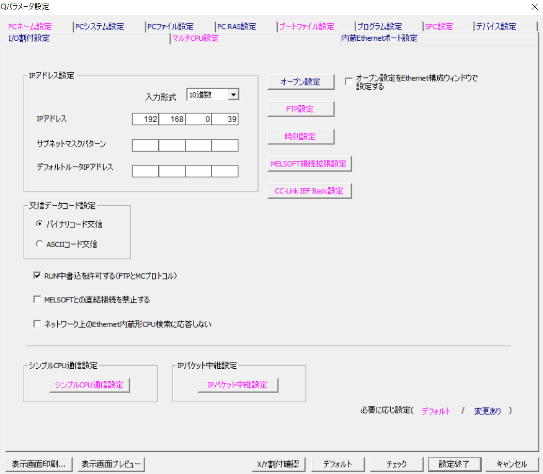Click the blue 変更あり legend text
Image resolution: width=543 pixels, height=474 pixels.
pos(488,411)
